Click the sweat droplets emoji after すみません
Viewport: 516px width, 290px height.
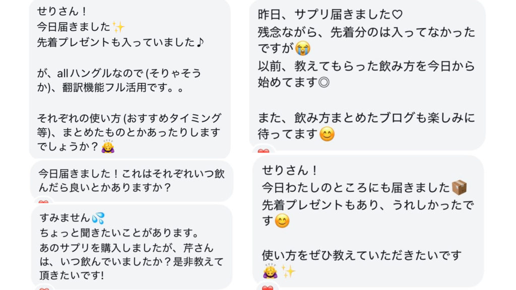point(98,218)
